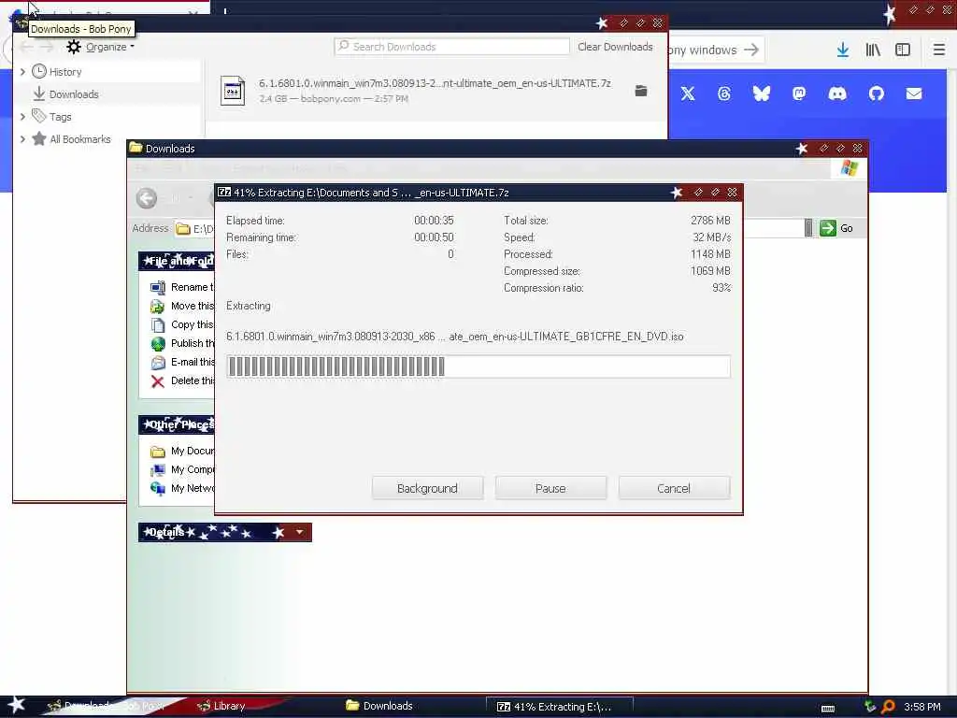The width and height of the screenshot is (957, 718).
Task: Click the Bluesky butterfly icon
Action: tap(762, 93)
